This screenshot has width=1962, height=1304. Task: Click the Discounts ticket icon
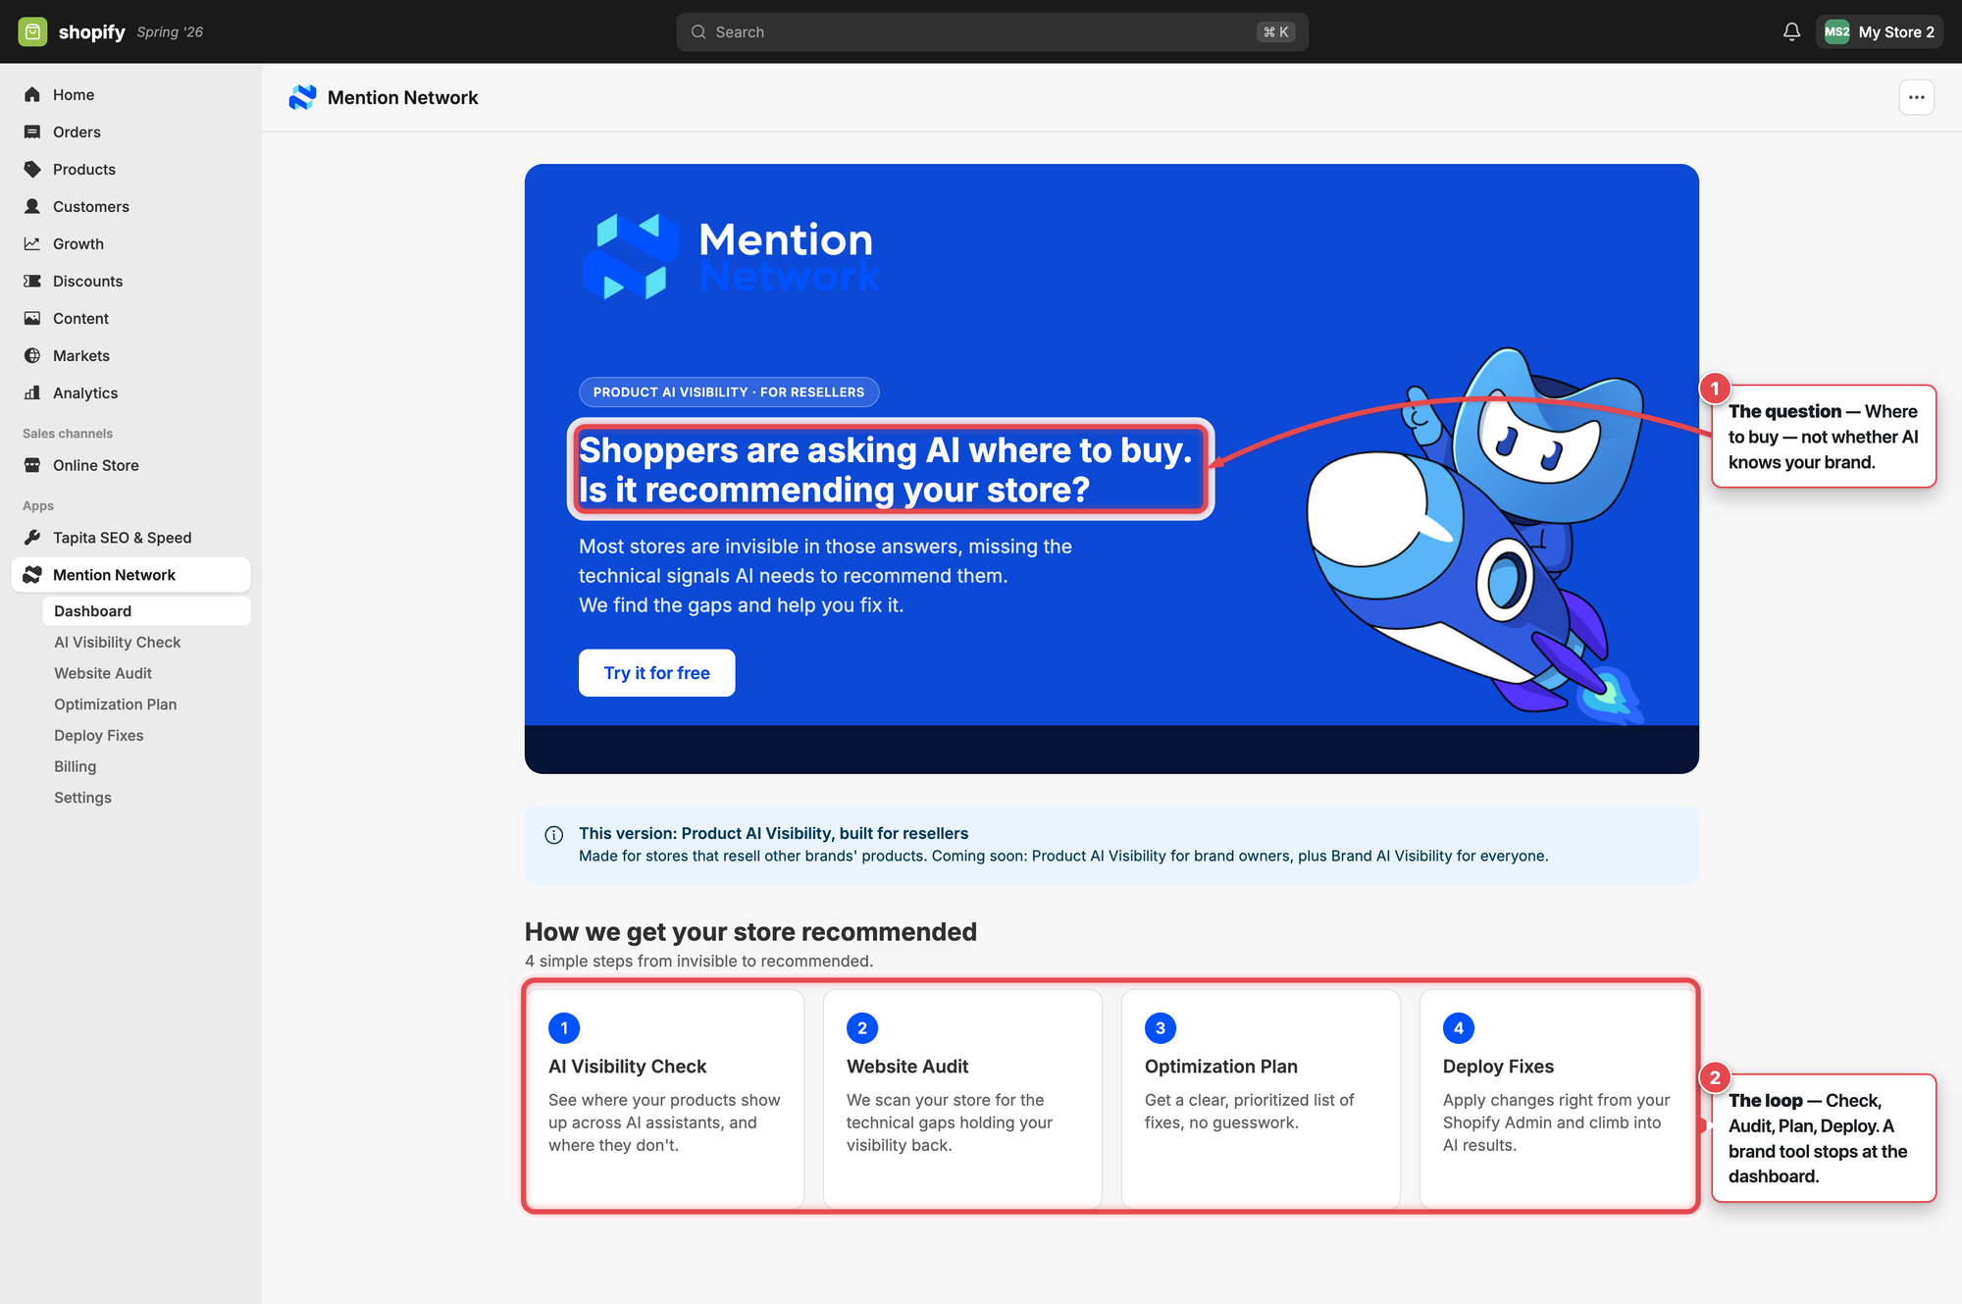(x=32, y=281)
